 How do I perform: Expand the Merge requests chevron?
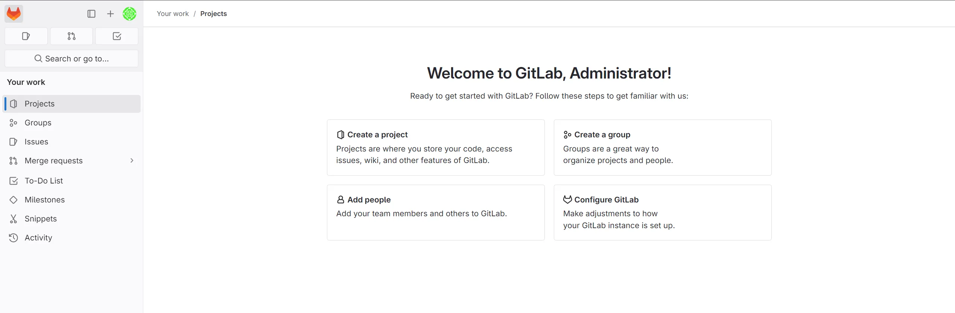(132, 160)
